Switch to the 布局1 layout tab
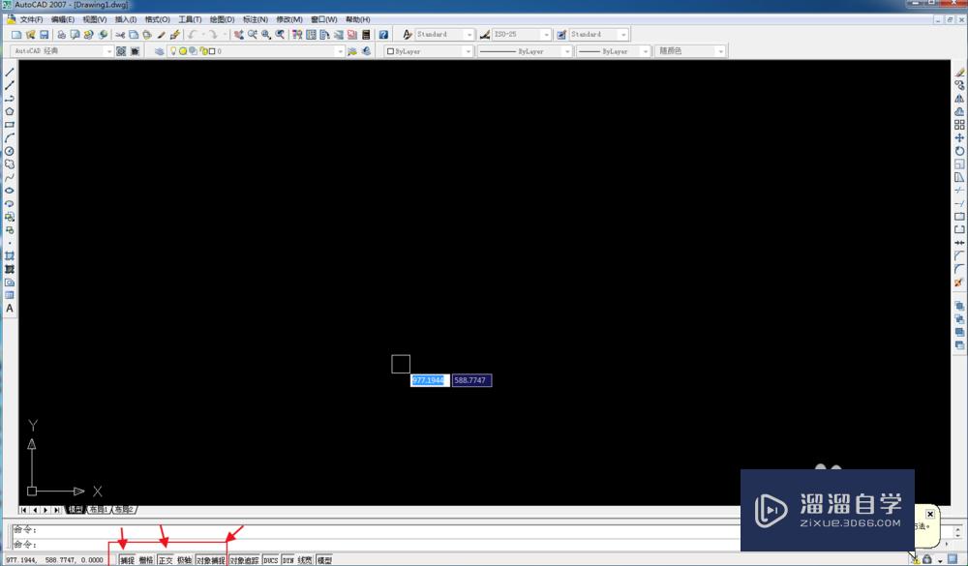The width and height of the screenshot is (968, 566). 100,508
